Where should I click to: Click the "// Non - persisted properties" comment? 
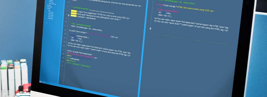pos(81,25)
